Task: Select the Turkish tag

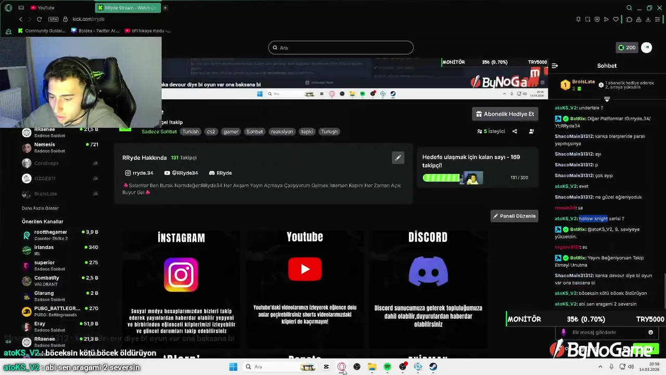Action: (x=190, y=132)
